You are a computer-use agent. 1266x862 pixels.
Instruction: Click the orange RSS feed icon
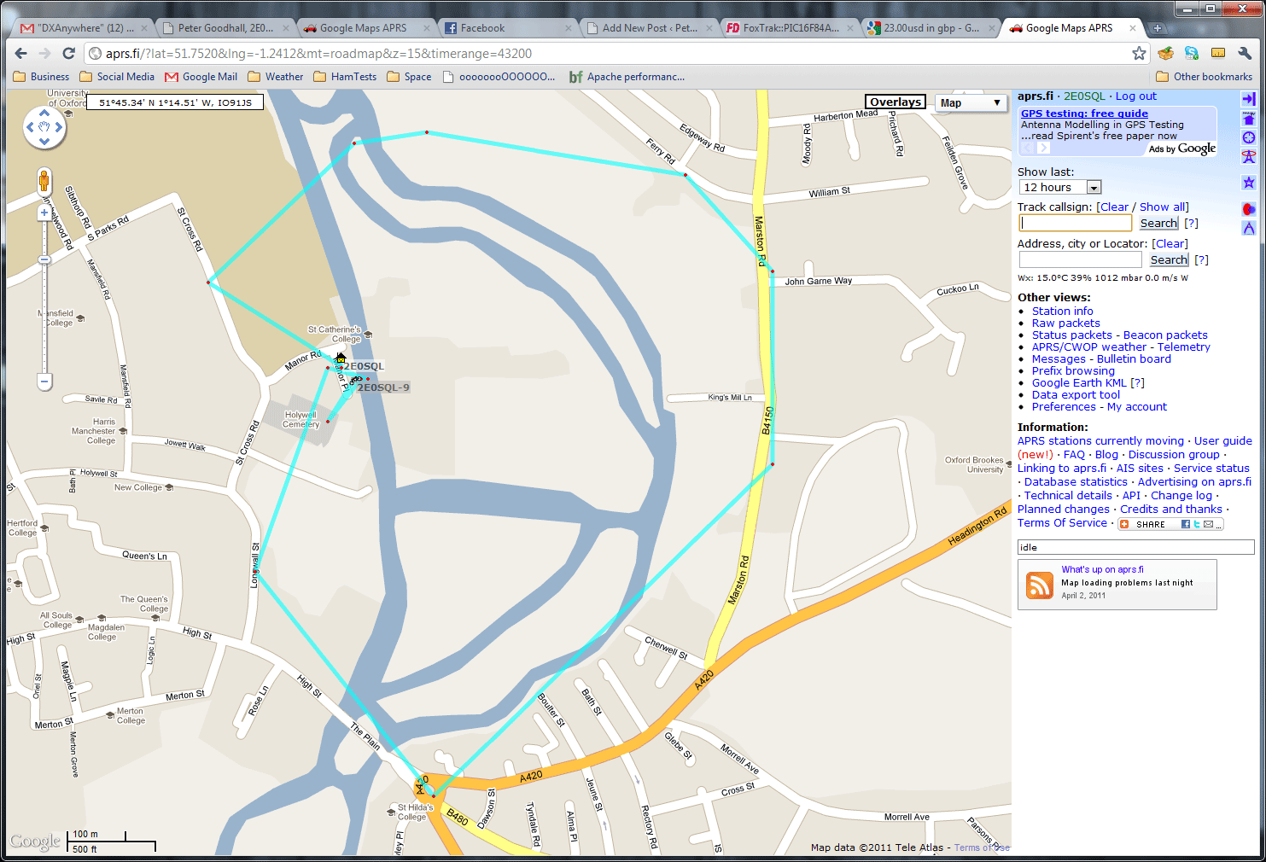(1039, 585)
